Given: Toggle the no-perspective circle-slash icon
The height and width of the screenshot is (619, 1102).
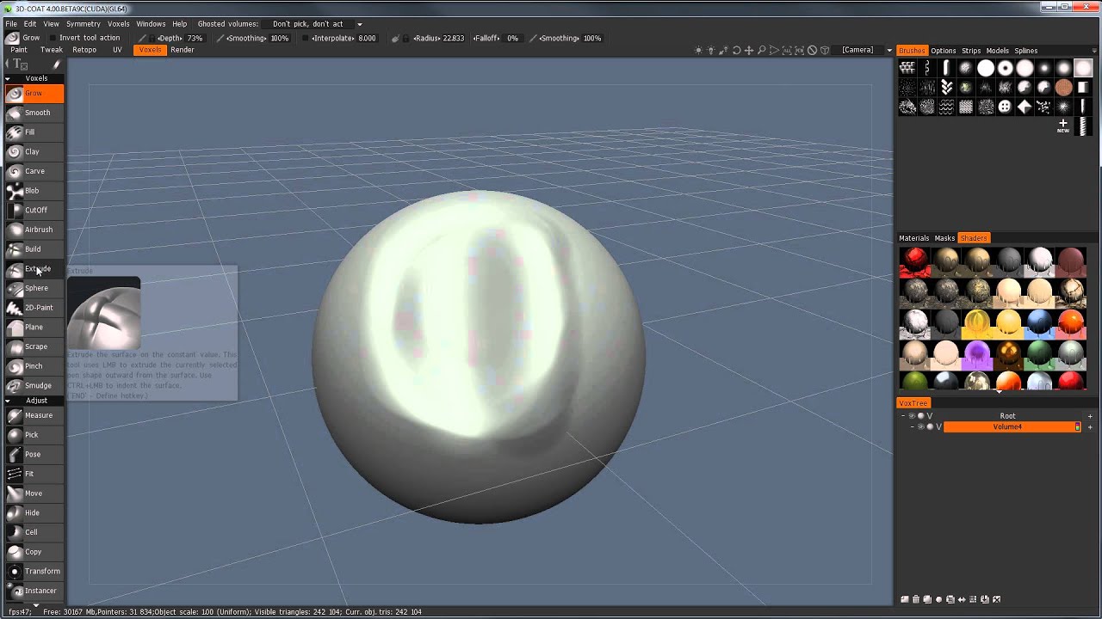Looking at the screenshot, I should [812, 51].
